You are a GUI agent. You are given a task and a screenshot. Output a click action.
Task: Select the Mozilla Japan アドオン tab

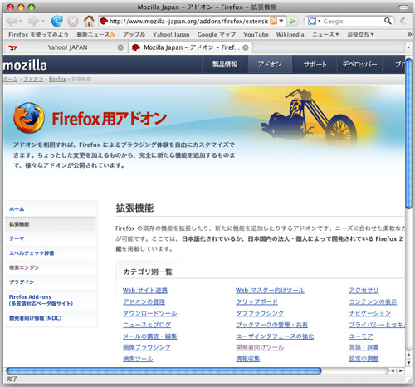coord(190,47)
